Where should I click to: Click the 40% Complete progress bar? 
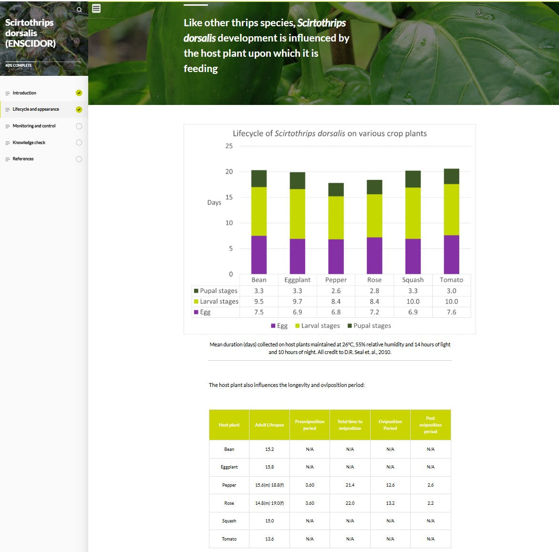coord(43,62)
